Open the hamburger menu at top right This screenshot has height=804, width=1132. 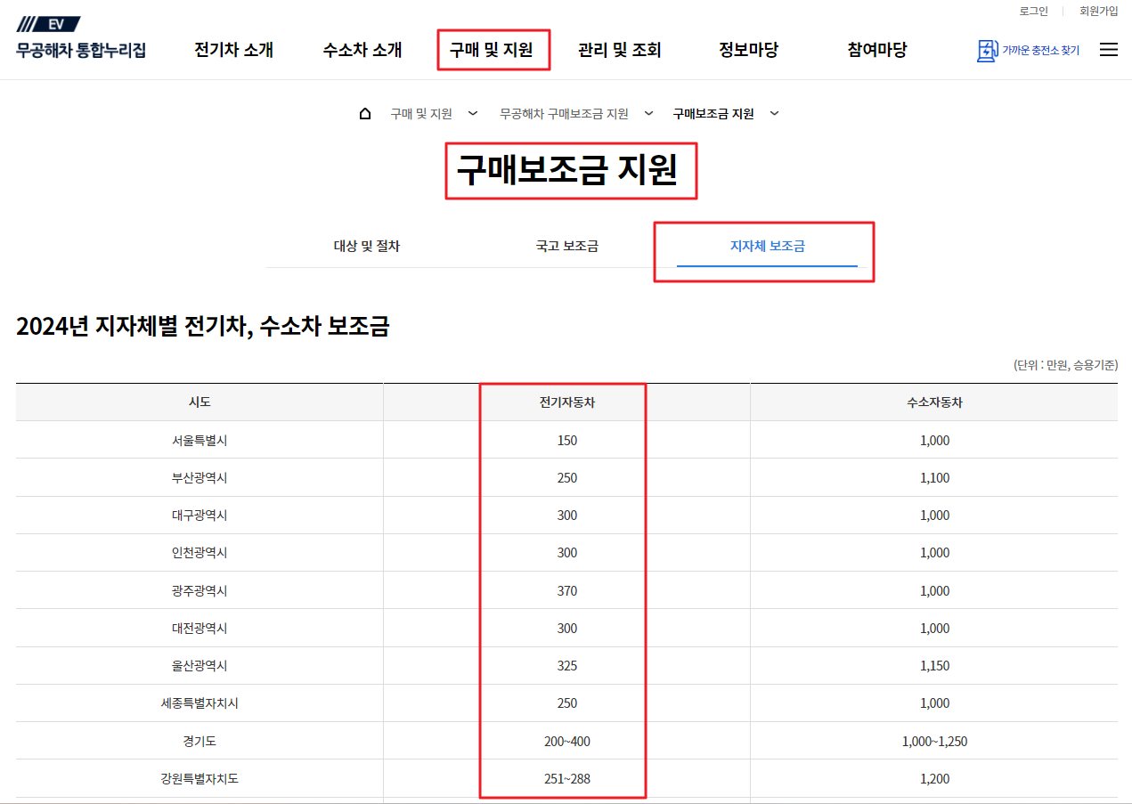(x=1108, y=50)
